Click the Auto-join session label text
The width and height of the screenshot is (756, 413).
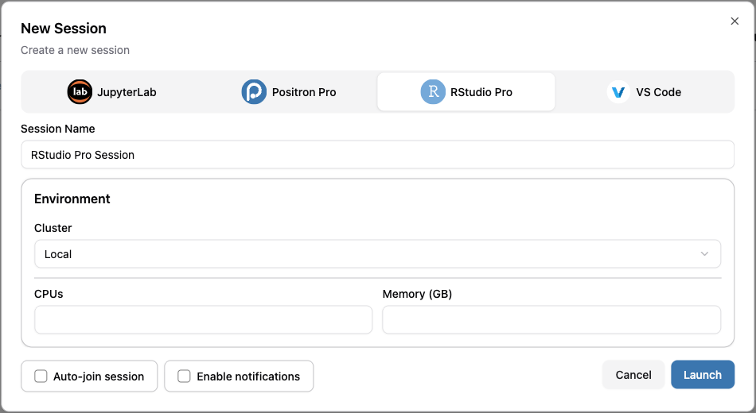click(x=99, y=376)
